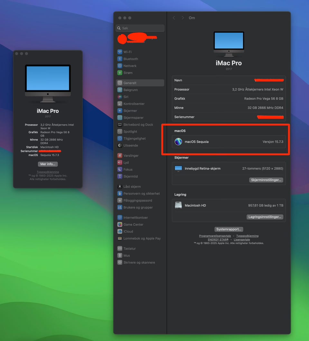
Task: Go forward with the right chevron
Action: click(x=183, y=18)
